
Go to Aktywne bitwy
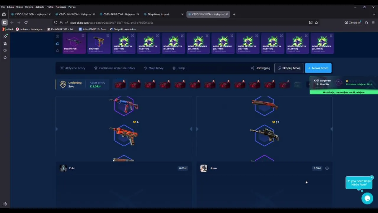(x=73, y=68)
